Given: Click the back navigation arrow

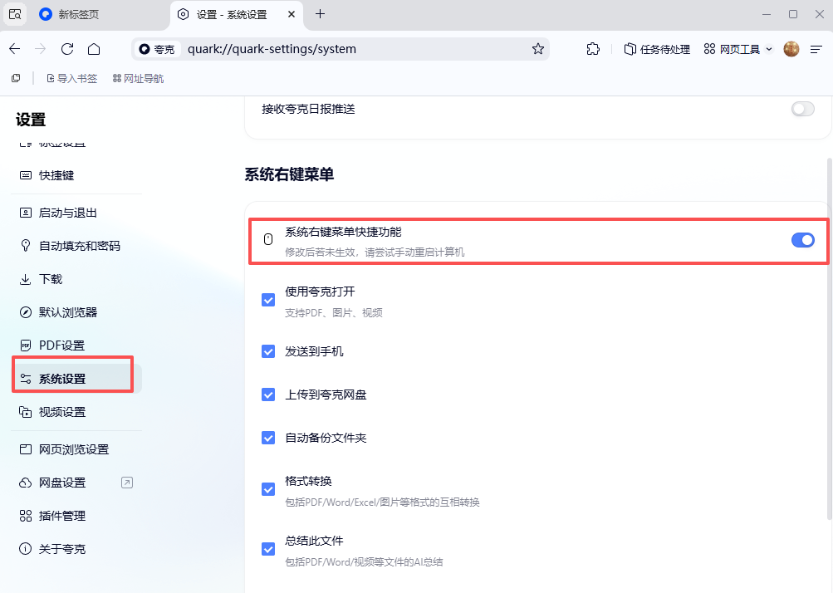Looking at the screenshot, I should [15, 49].
